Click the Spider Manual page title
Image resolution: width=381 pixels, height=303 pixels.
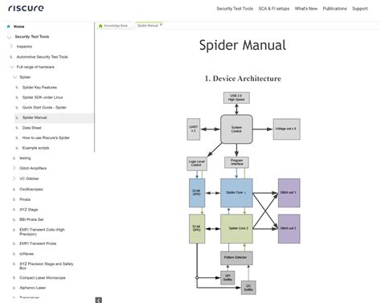click(243, 45)
